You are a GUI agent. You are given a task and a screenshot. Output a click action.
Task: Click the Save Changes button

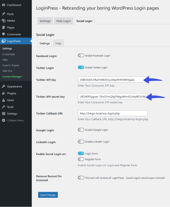48,195
